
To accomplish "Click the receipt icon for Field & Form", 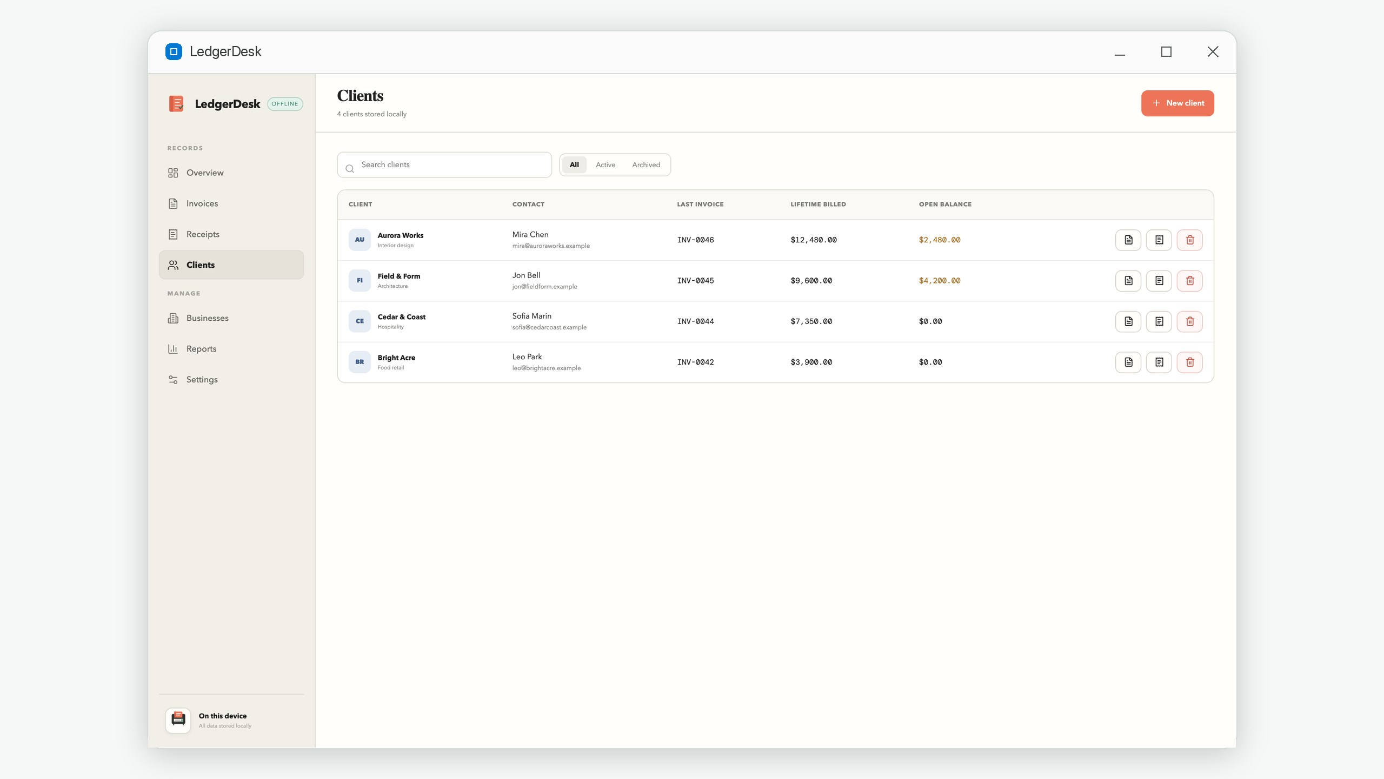I will pos(1159,281).
